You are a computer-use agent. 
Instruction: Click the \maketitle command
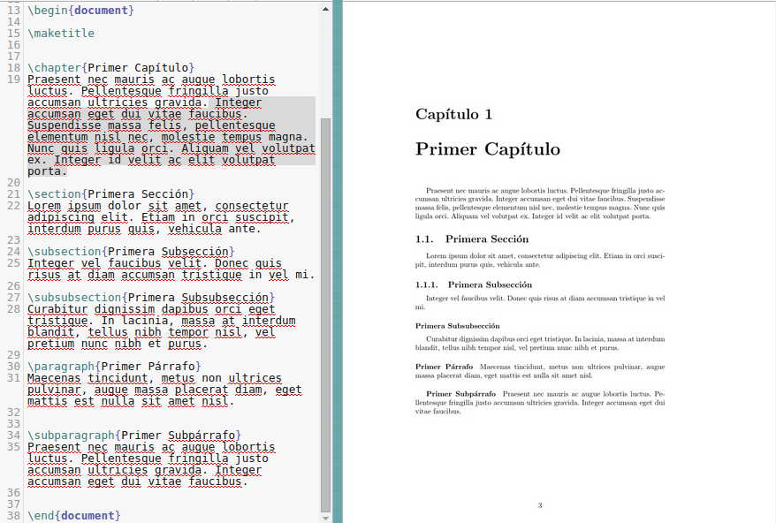coord(61,34)
